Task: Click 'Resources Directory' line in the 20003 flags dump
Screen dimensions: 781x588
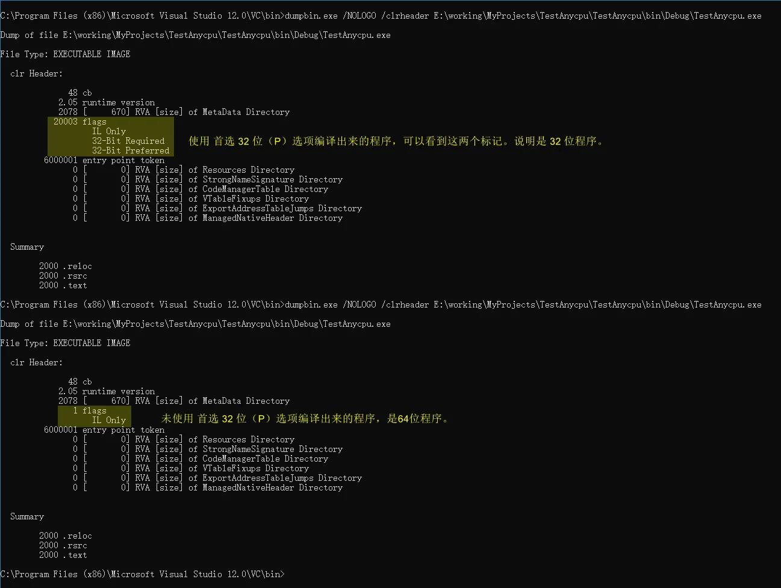Action: tap(183, 170)
